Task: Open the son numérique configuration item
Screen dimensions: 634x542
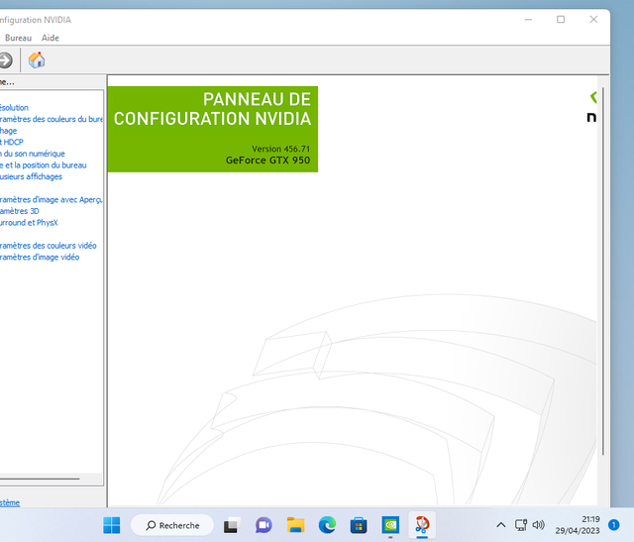Action: pos(33,154)
